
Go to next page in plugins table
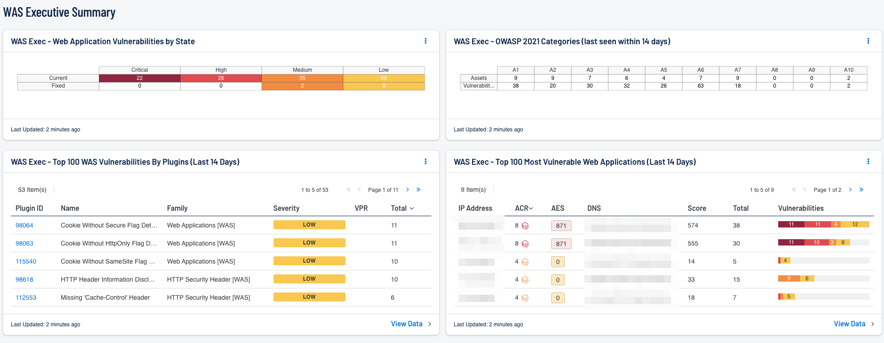click(407, 190)
